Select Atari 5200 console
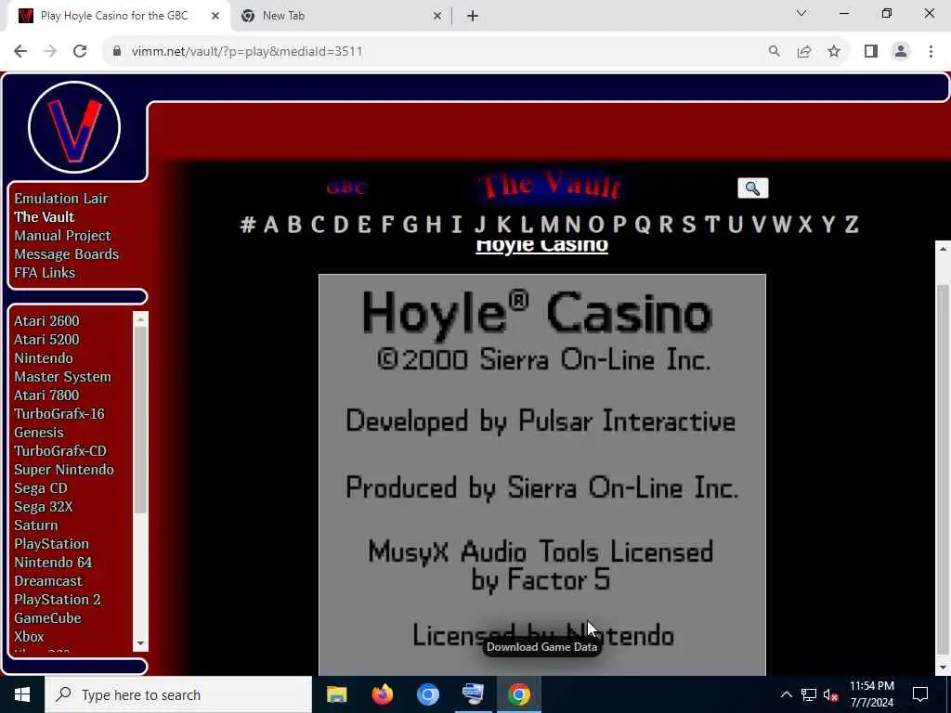951x713 pixels. click(46, 340)
